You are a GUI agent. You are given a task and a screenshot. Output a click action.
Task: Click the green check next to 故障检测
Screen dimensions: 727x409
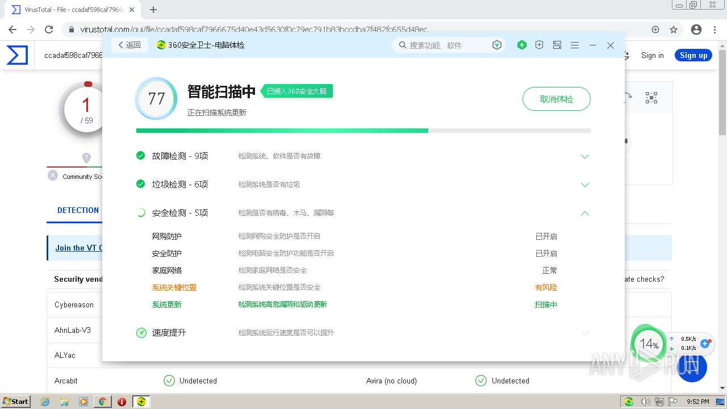click(141, 155)
